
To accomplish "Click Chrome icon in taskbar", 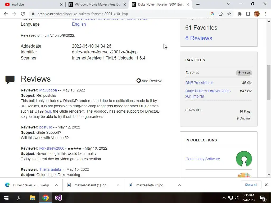I will point(46,198).
